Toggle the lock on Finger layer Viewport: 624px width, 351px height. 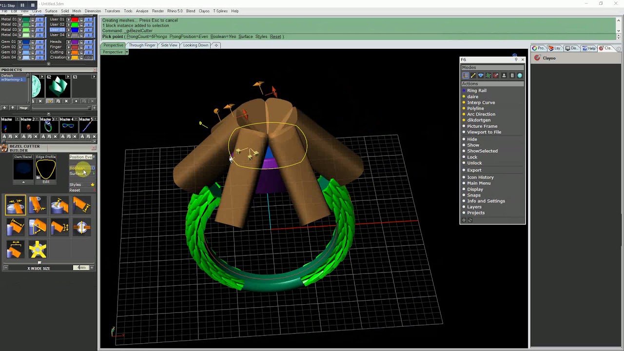(x=81, y=47)
